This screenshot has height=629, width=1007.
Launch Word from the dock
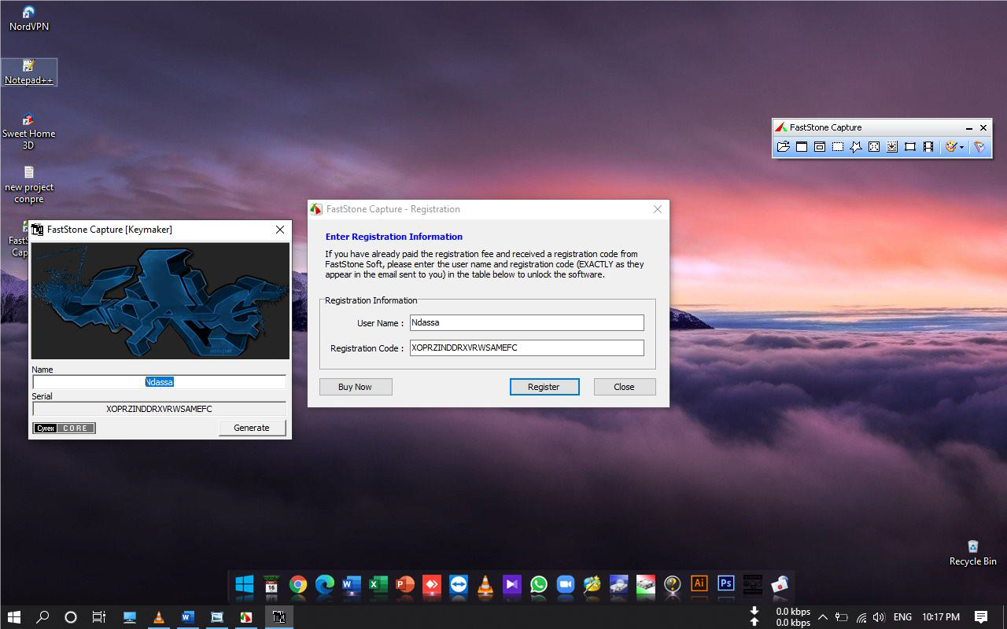352,584
